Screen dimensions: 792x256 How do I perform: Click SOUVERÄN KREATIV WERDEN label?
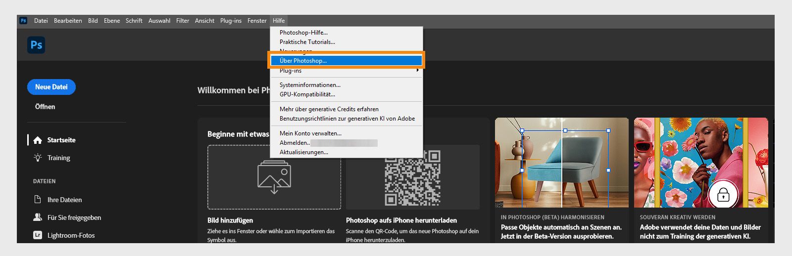click(678, 217)
